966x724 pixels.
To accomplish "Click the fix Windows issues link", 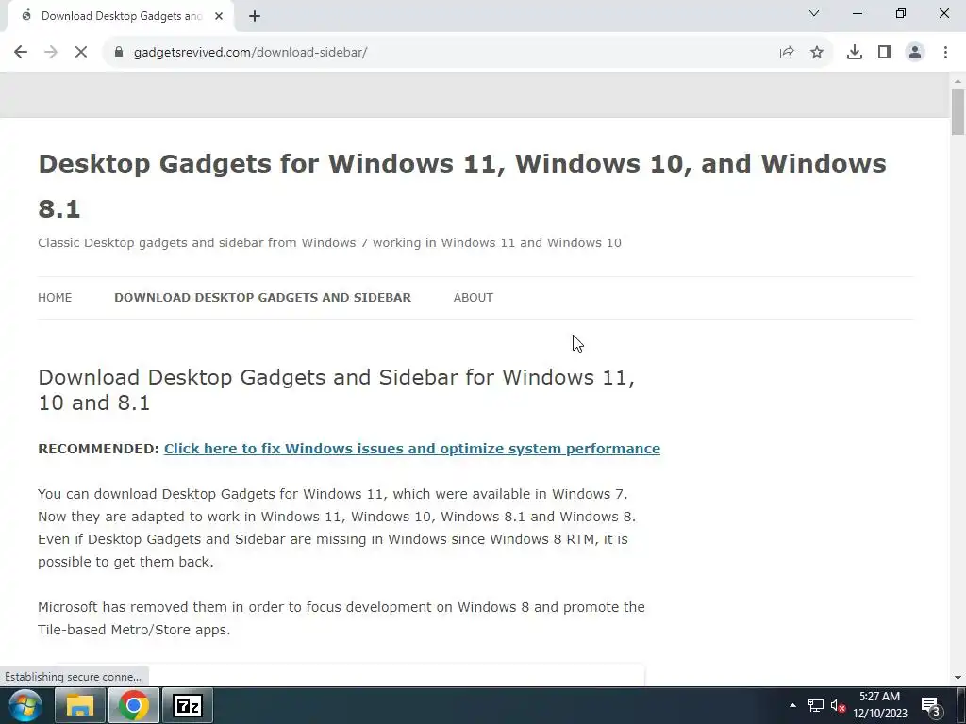I will (412, 448).
